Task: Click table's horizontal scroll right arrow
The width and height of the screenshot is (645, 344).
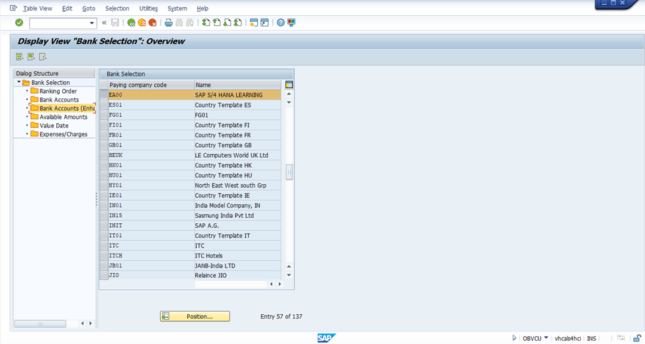Action: coord(280,284)
